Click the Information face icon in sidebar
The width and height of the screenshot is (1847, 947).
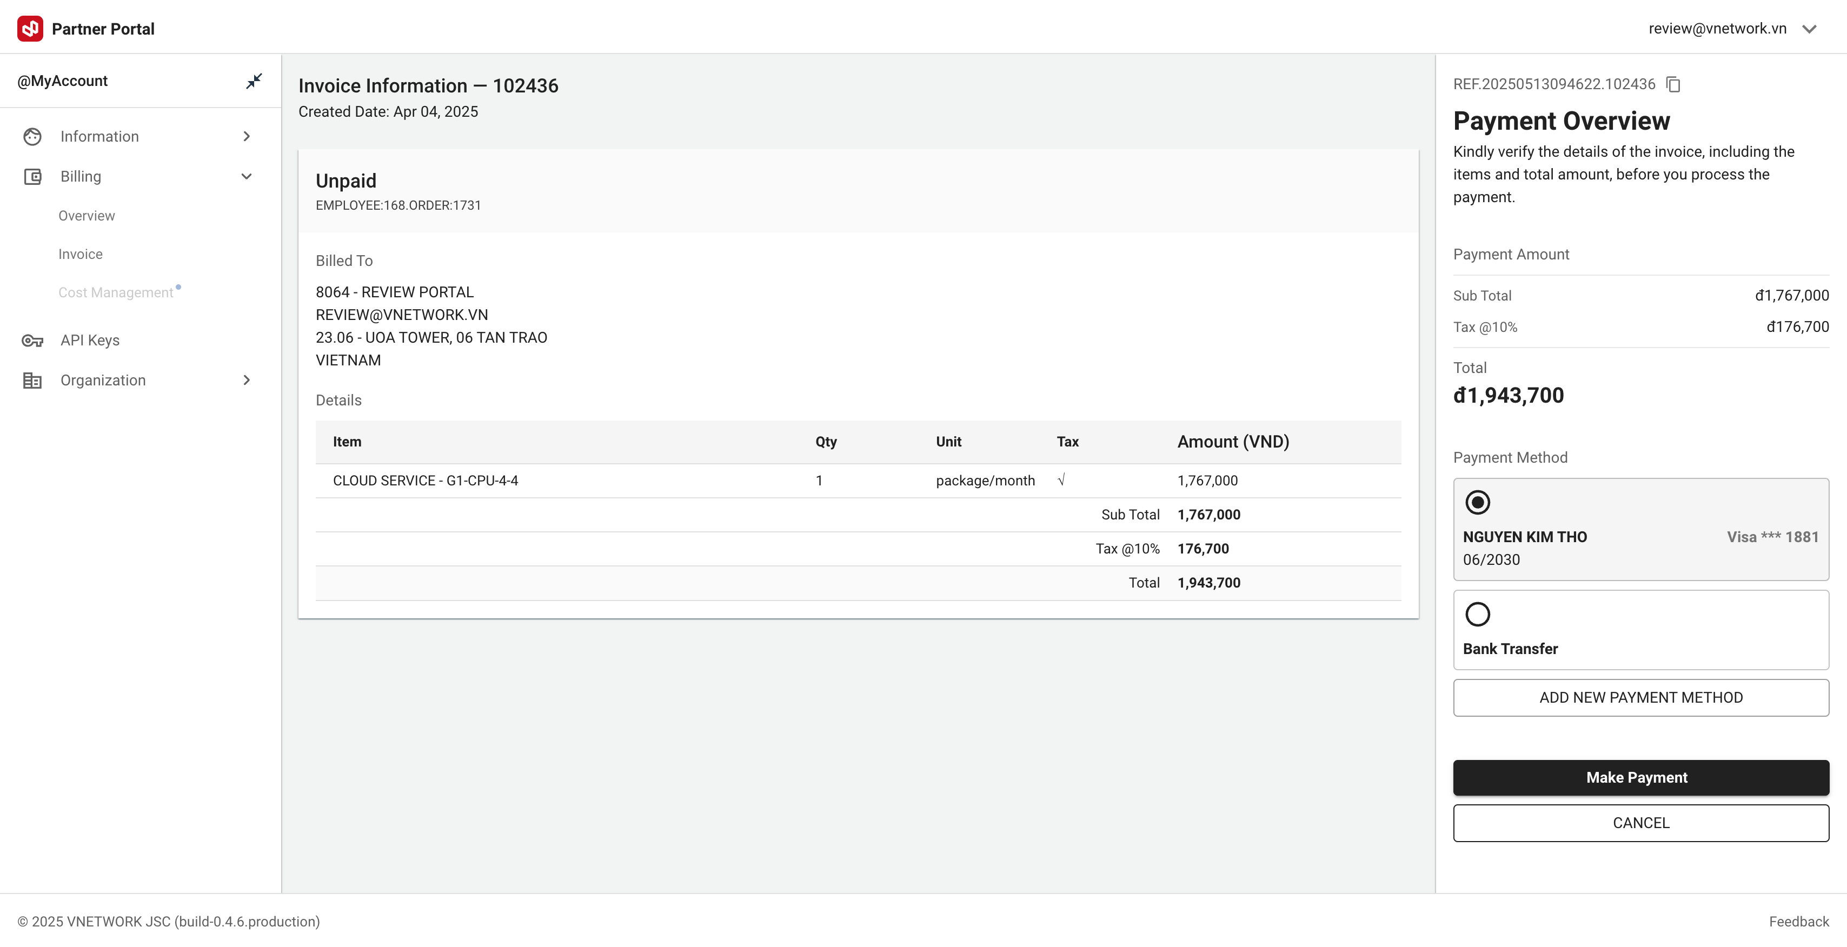(x=32, y=136)
